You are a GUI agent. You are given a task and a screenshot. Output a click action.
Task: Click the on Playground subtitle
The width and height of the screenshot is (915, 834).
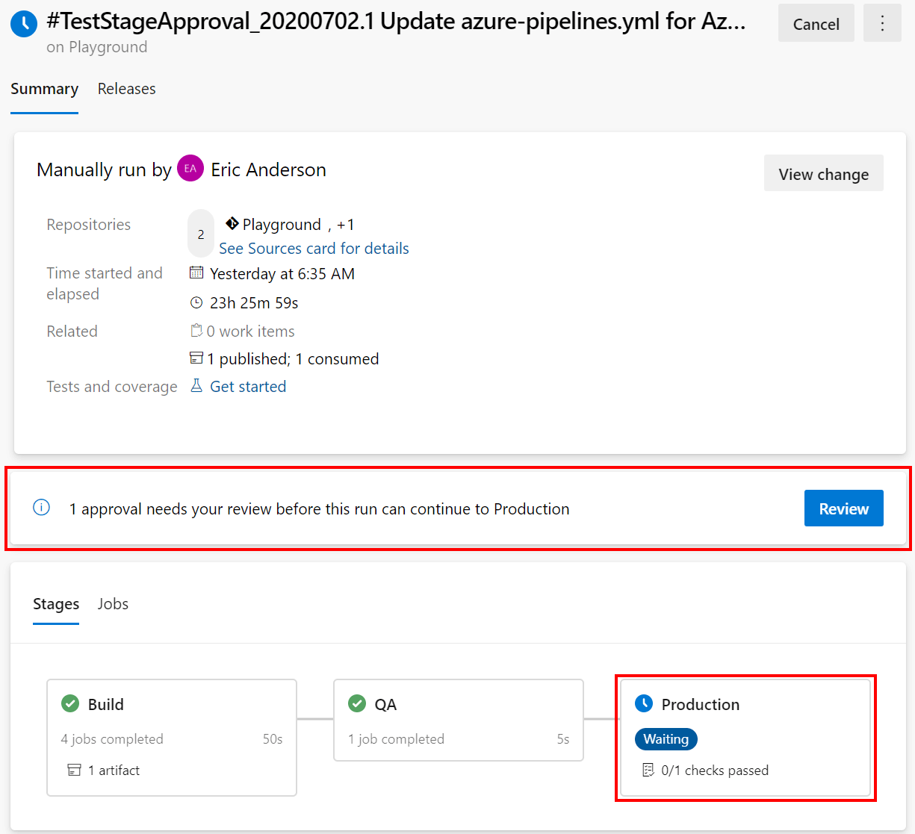point(97,47)
